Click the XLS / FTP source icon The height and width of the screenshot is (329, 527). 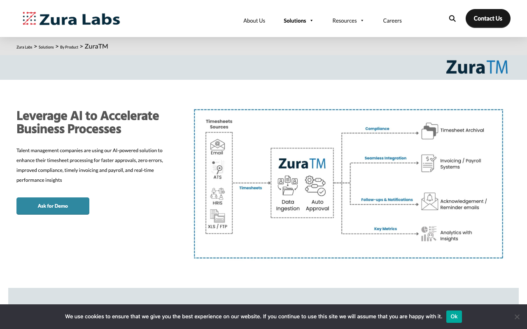click(x=217, y=216)
